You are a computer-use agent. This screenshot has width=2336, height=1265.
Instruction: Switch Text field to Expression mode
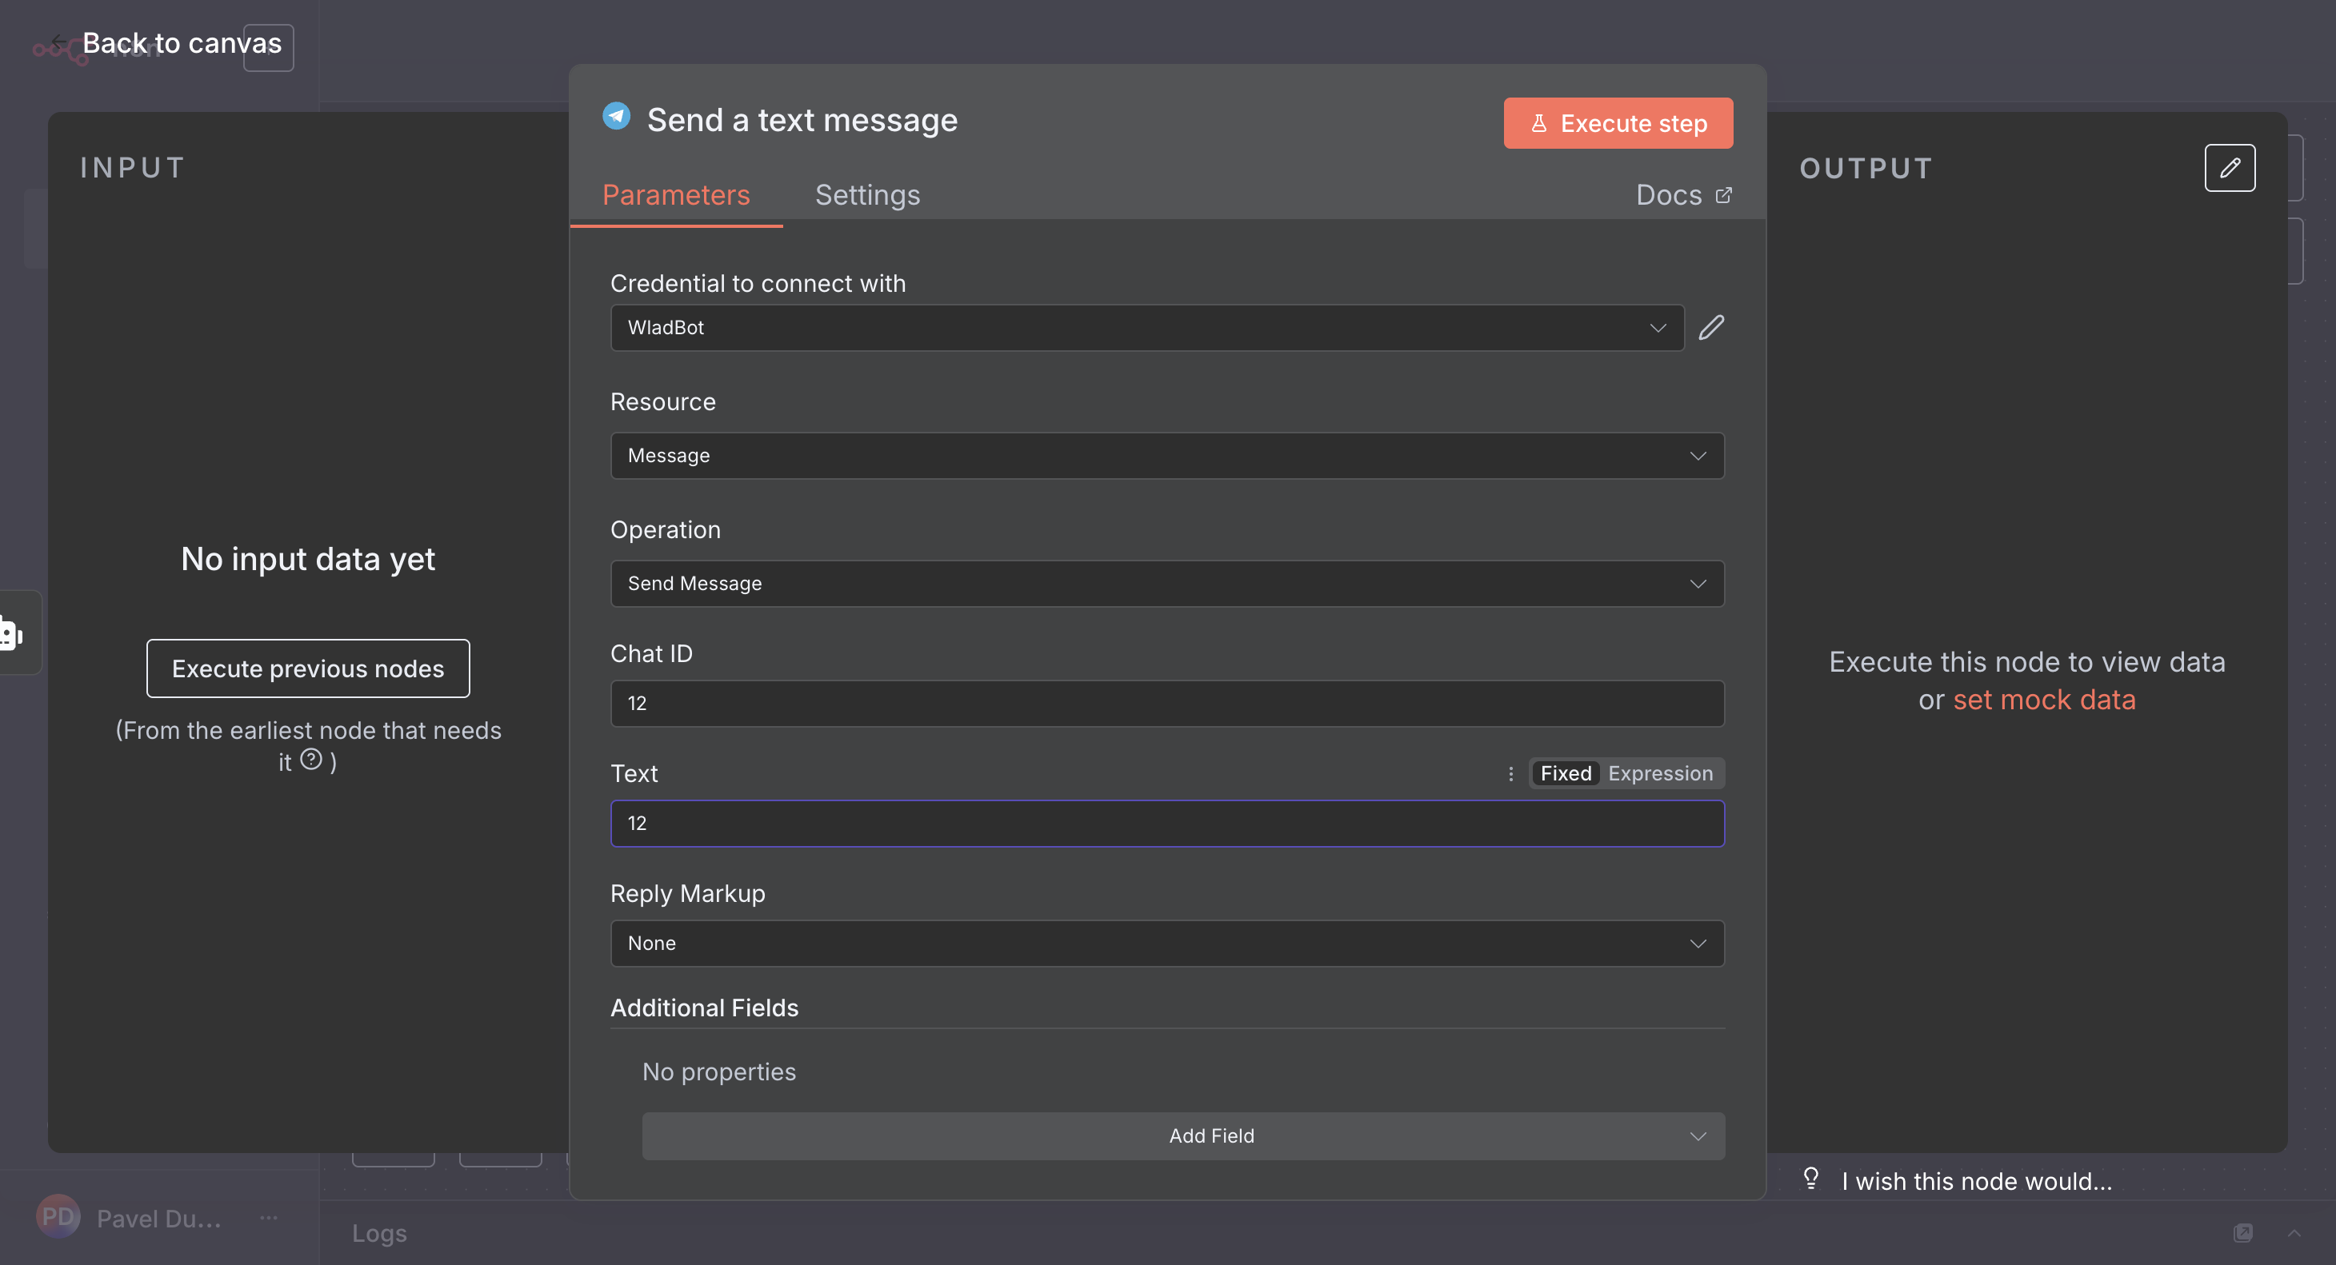tap(1659, 774)
